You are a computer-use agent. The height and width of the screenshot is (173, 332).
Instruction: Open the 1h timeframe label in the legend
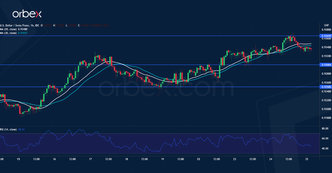[31, 25]
